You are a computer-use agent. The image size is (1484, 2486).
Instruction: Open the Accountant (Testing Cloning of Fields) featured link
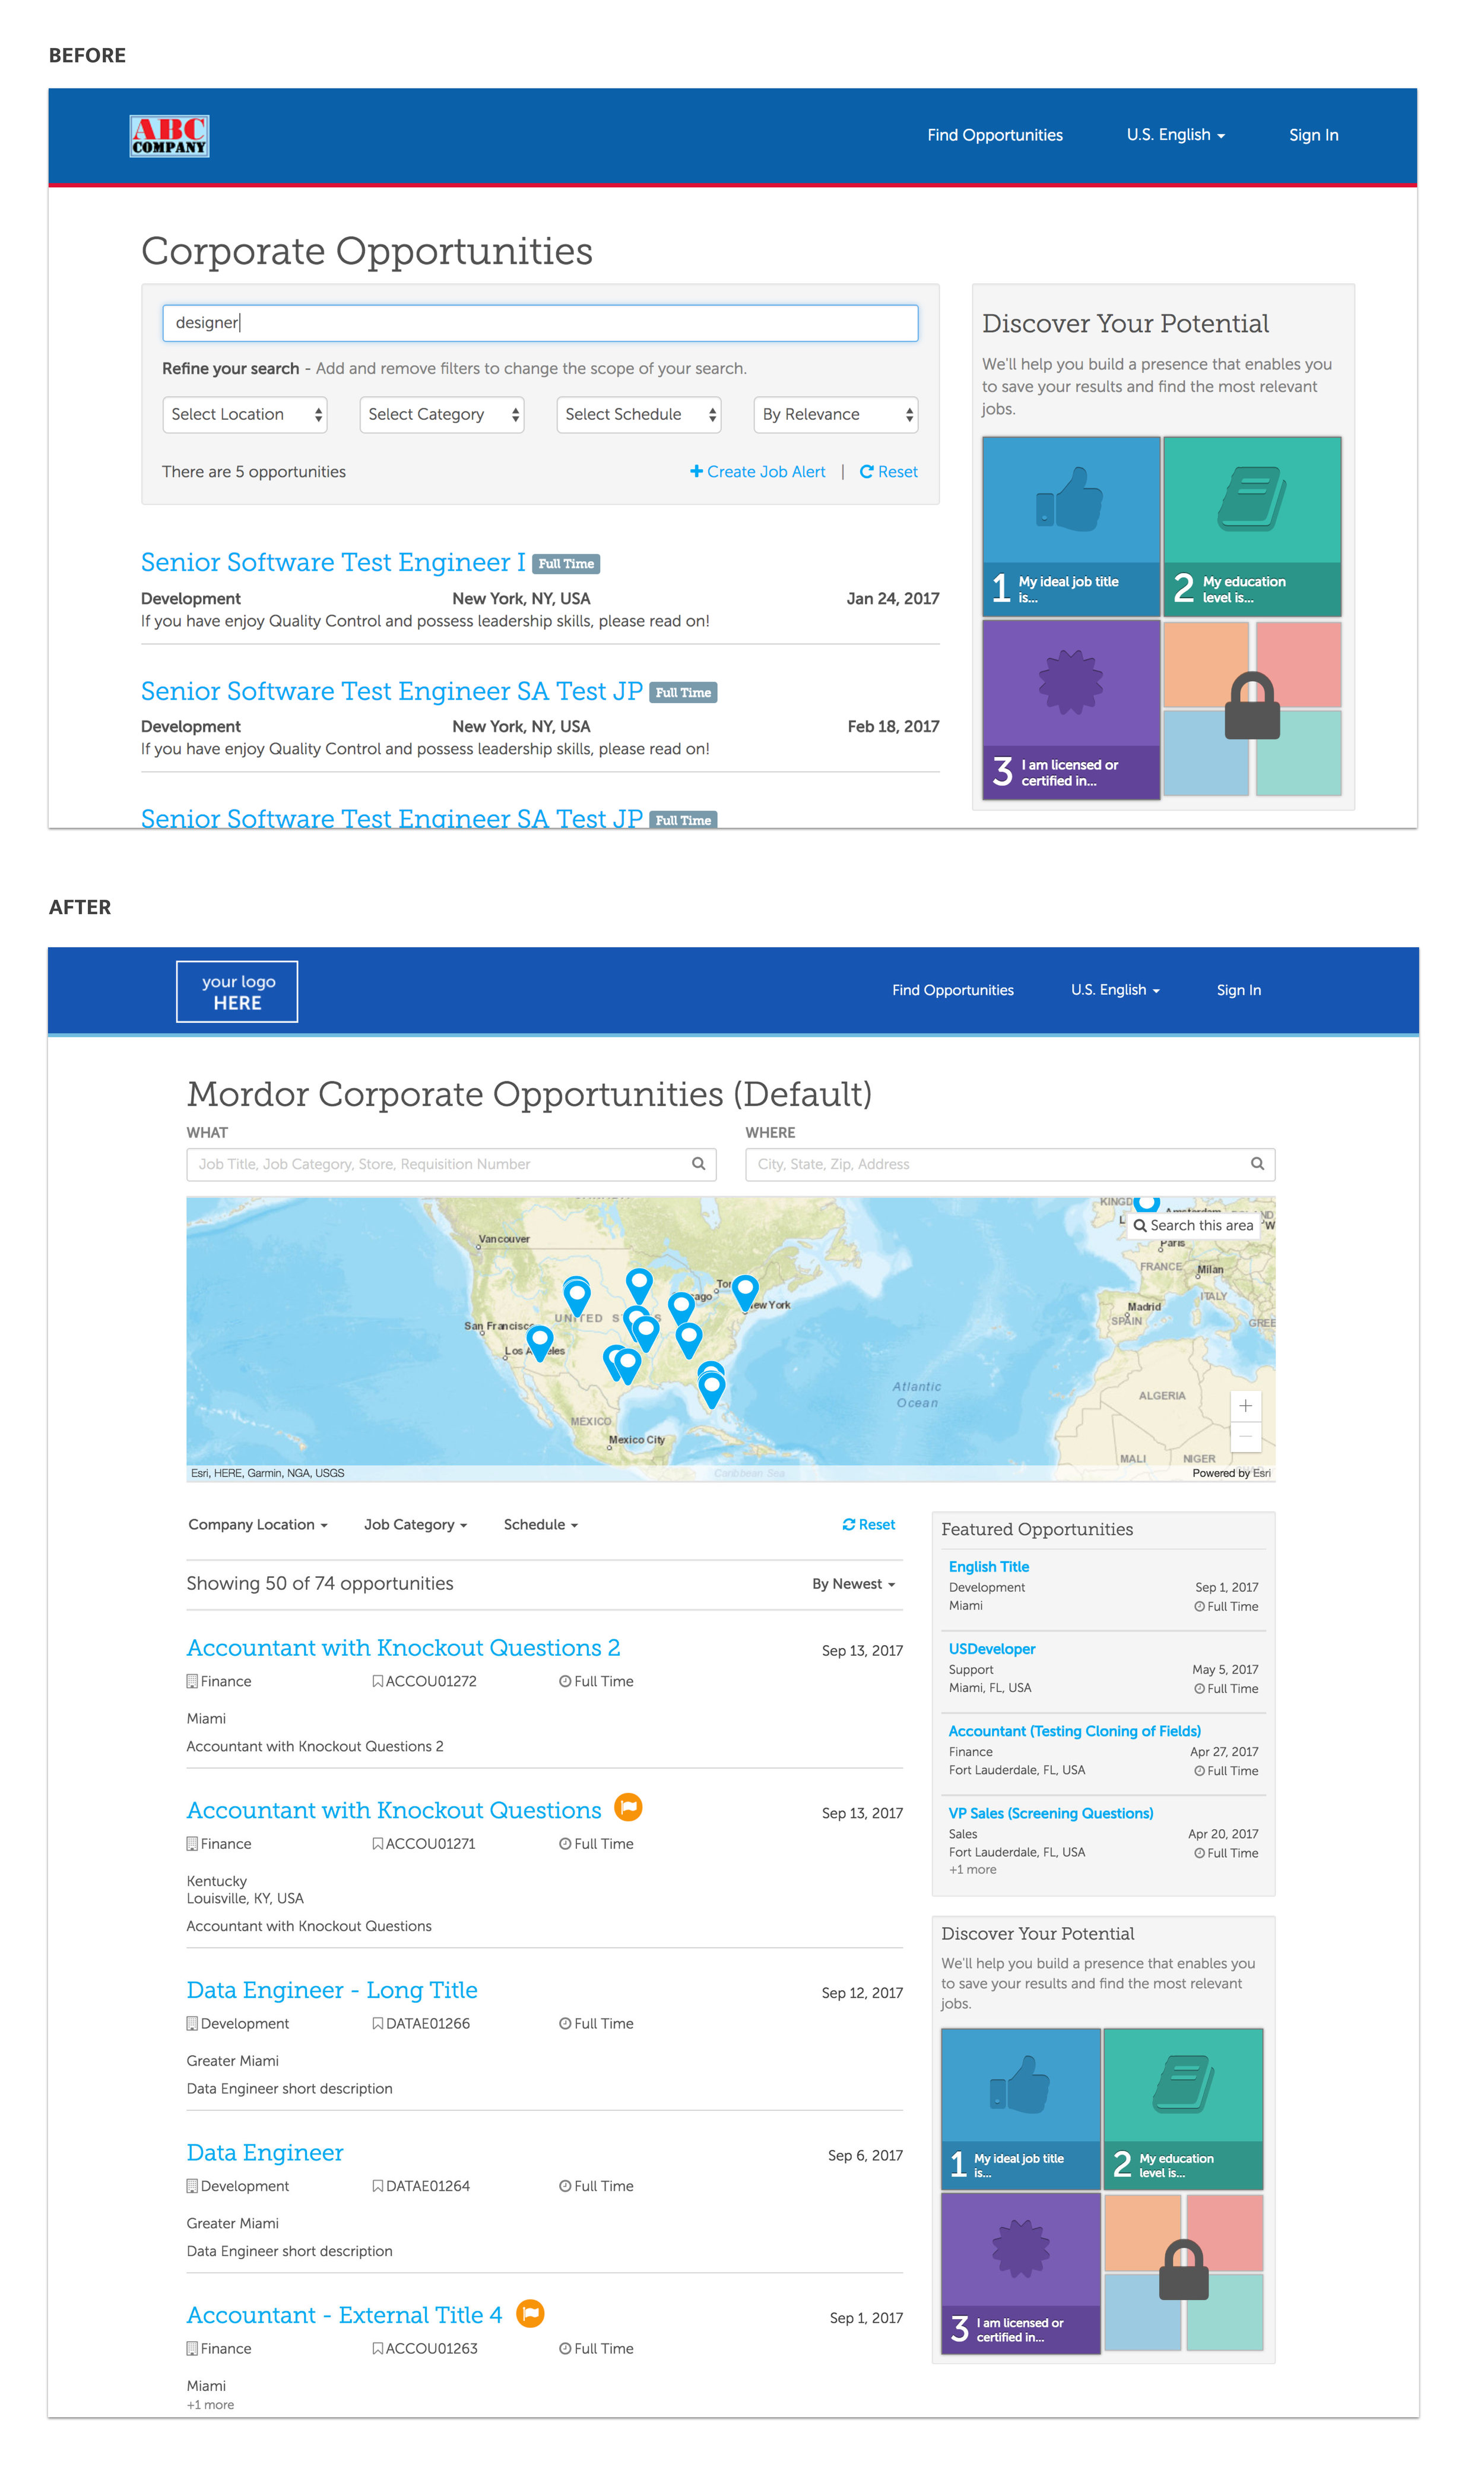1075,1731
